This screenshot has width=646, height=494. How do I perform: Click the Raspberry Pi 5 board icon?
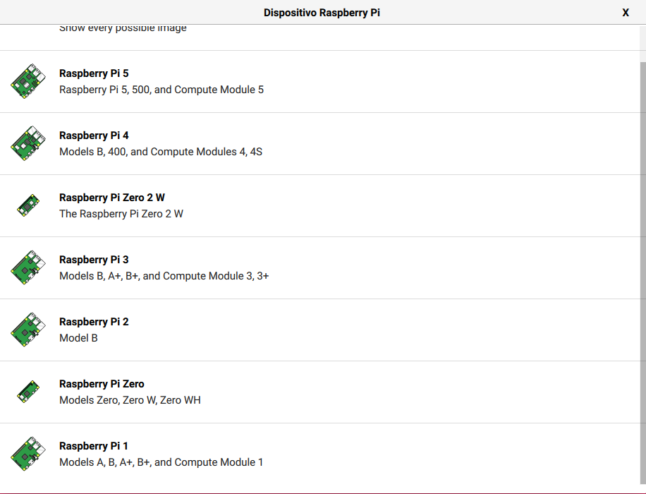click(28, 81)
